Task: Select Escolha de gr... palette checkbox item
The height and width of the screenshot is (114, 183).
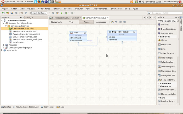Action: tap(167, 101)
